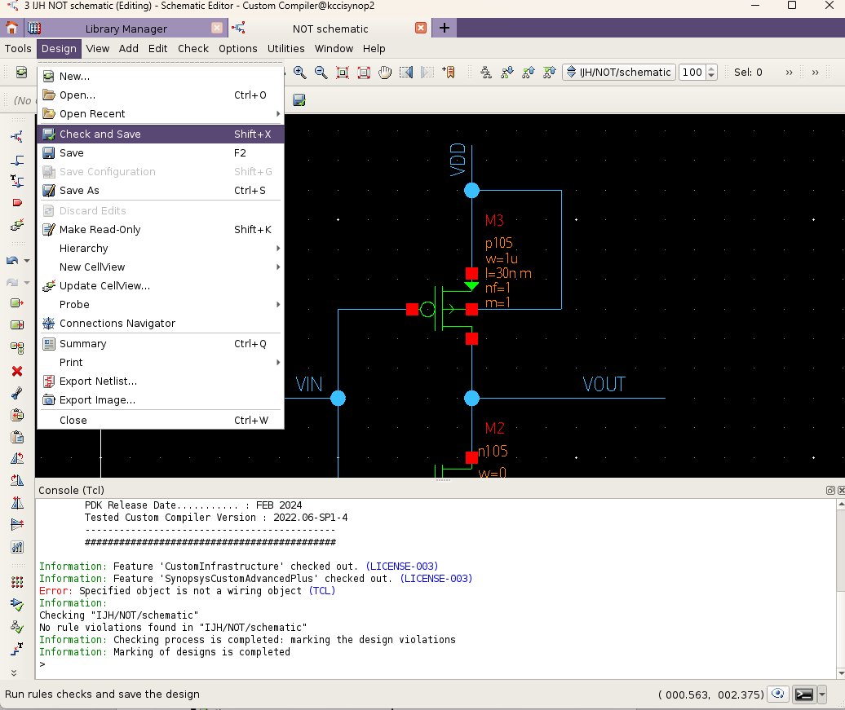Show more toolbar items next to Sel: 0
Screen dimensions: 845x710
(789, 73)
